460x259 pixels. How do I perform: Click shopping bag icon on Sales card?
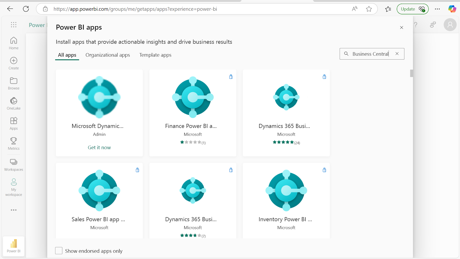[x=137, y=170]
